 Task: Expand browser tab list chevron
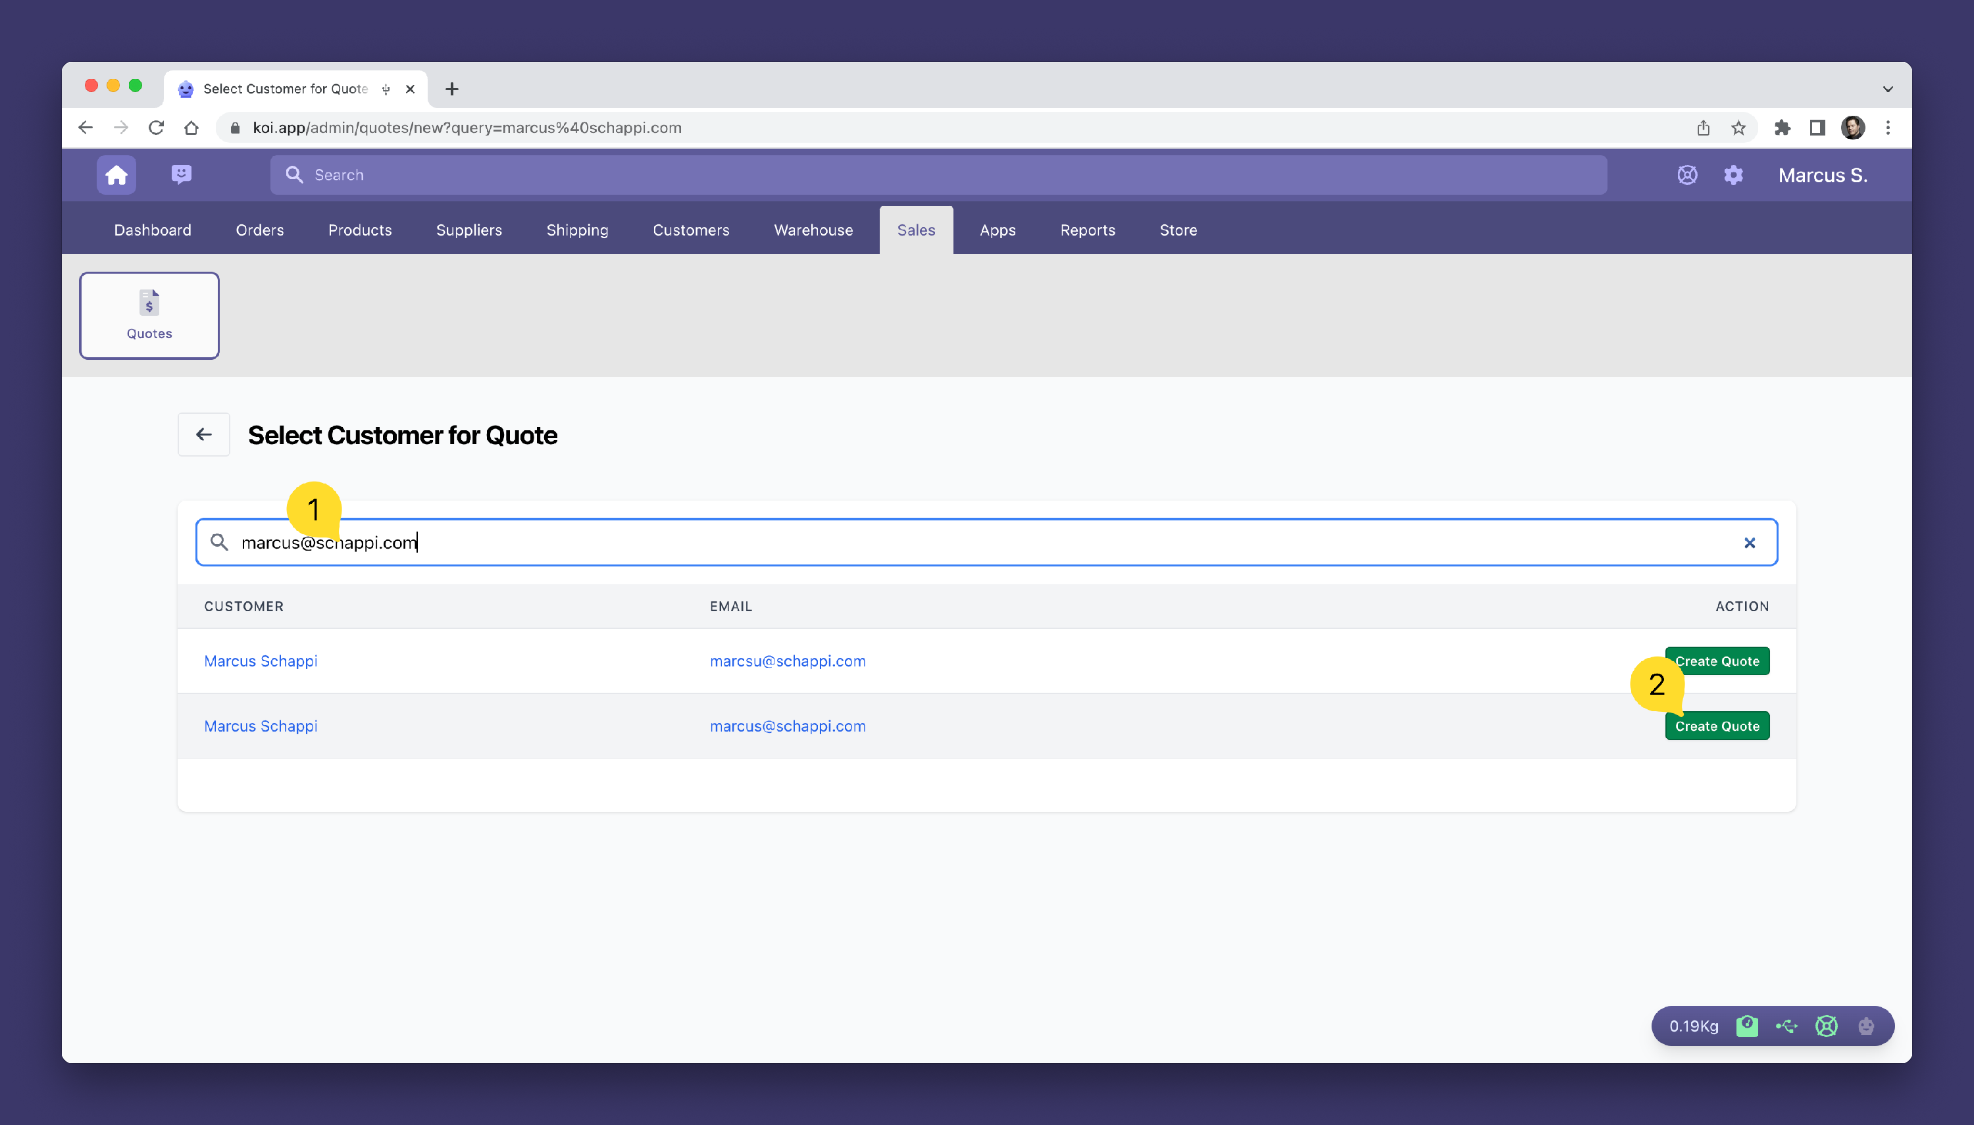1887,89
